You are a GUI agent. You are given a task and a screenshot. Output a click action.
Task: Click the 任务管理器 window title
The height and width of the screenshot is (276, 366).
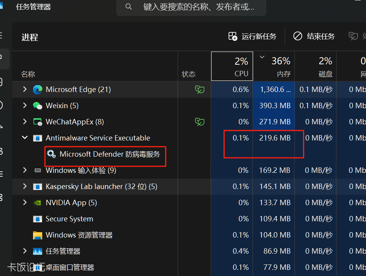tap(33, 7)
